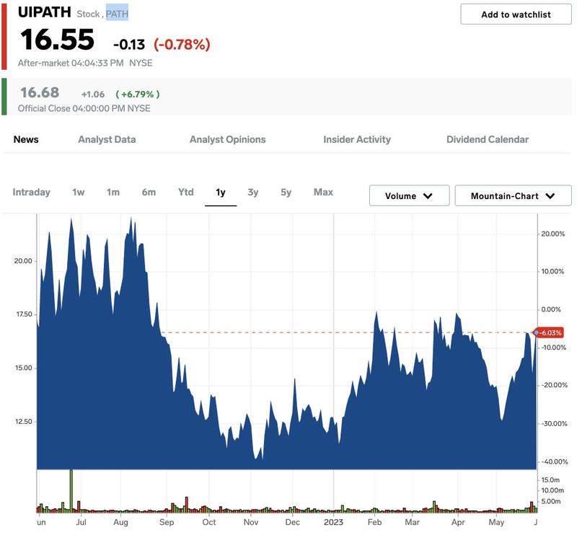This screenshot has height=540, width=577.
Task: Click the 15.0m volume axis label
Action: [x=550, y=479]
